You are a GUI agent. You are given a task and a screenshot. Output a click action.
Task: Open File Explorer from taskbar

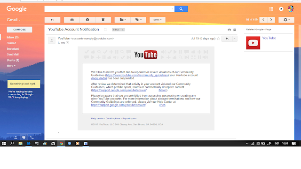pos(20,144)
